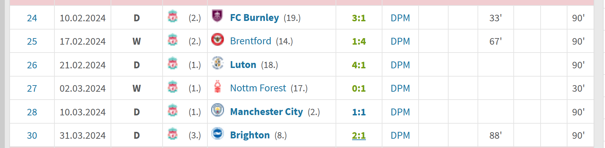The height and width of the screenshot is (148, 605).
Task: Click the Brighton club crest
Action: click(217, 134)
